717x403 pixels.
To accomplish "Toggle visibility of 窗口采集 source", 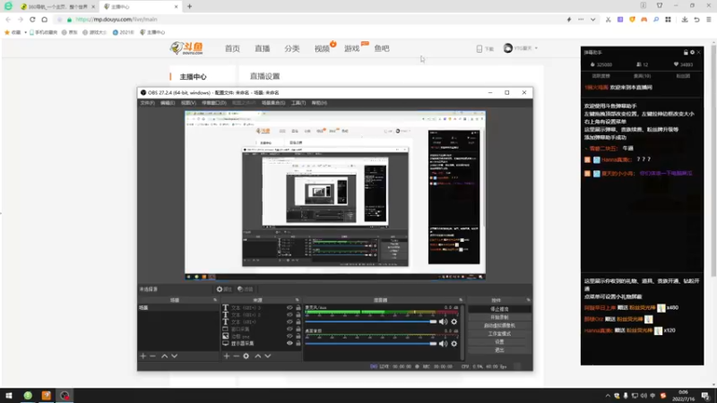I will pyautogui.click(x=289, y=329).
